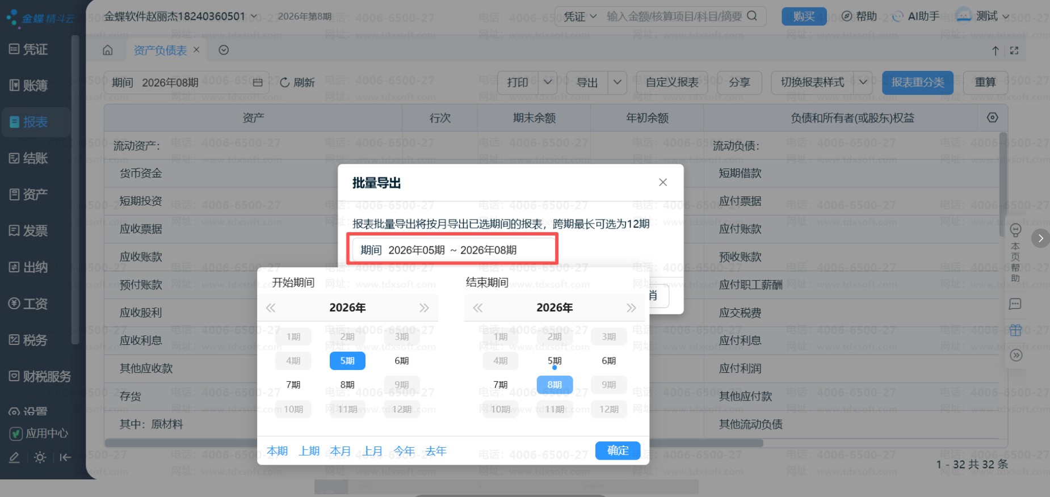Select 7期 in 结束期间 panel

click(x=501, y=385)
